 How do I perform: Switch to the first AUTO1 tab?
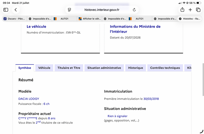(x=65, y=19)
